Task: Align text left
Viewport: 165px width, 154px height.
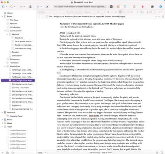Action: (120, 12)
